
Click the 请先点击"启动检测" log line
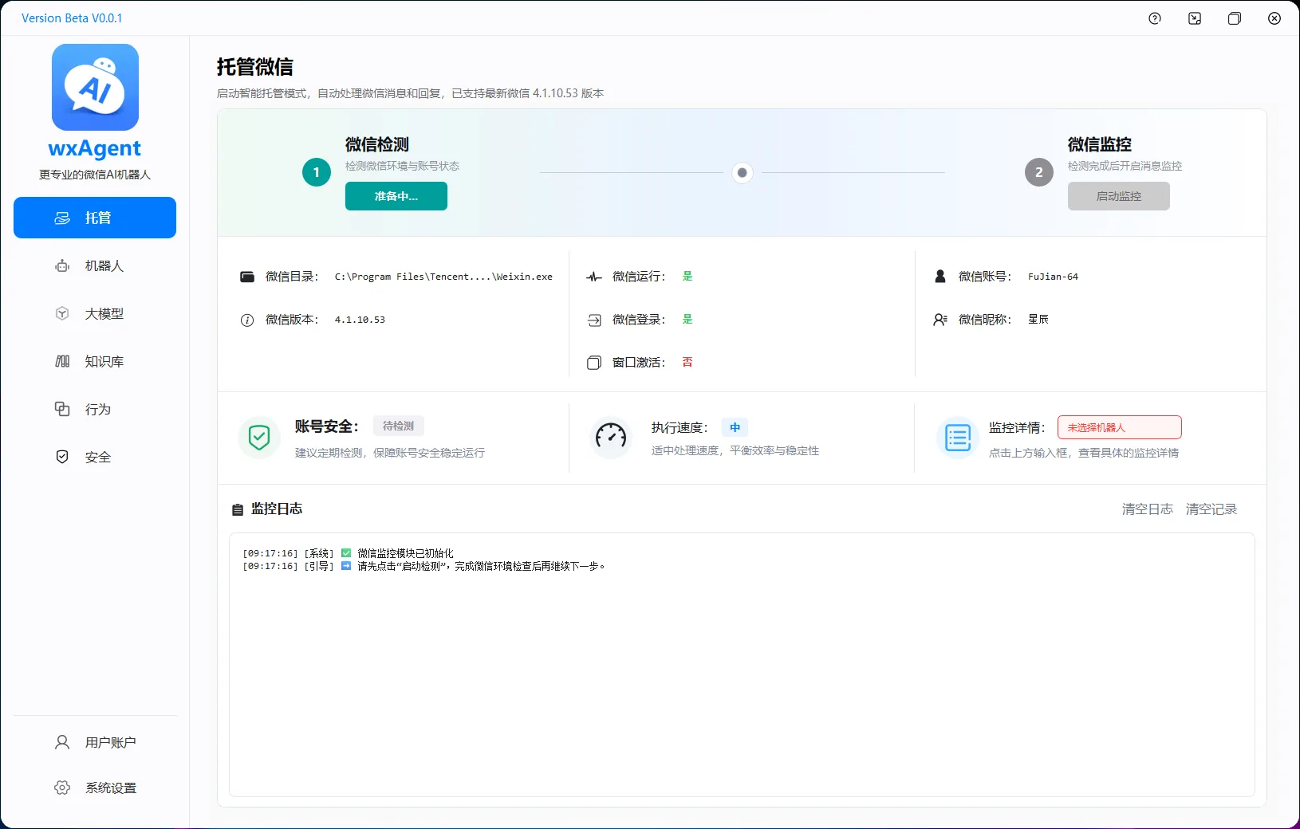482,566
